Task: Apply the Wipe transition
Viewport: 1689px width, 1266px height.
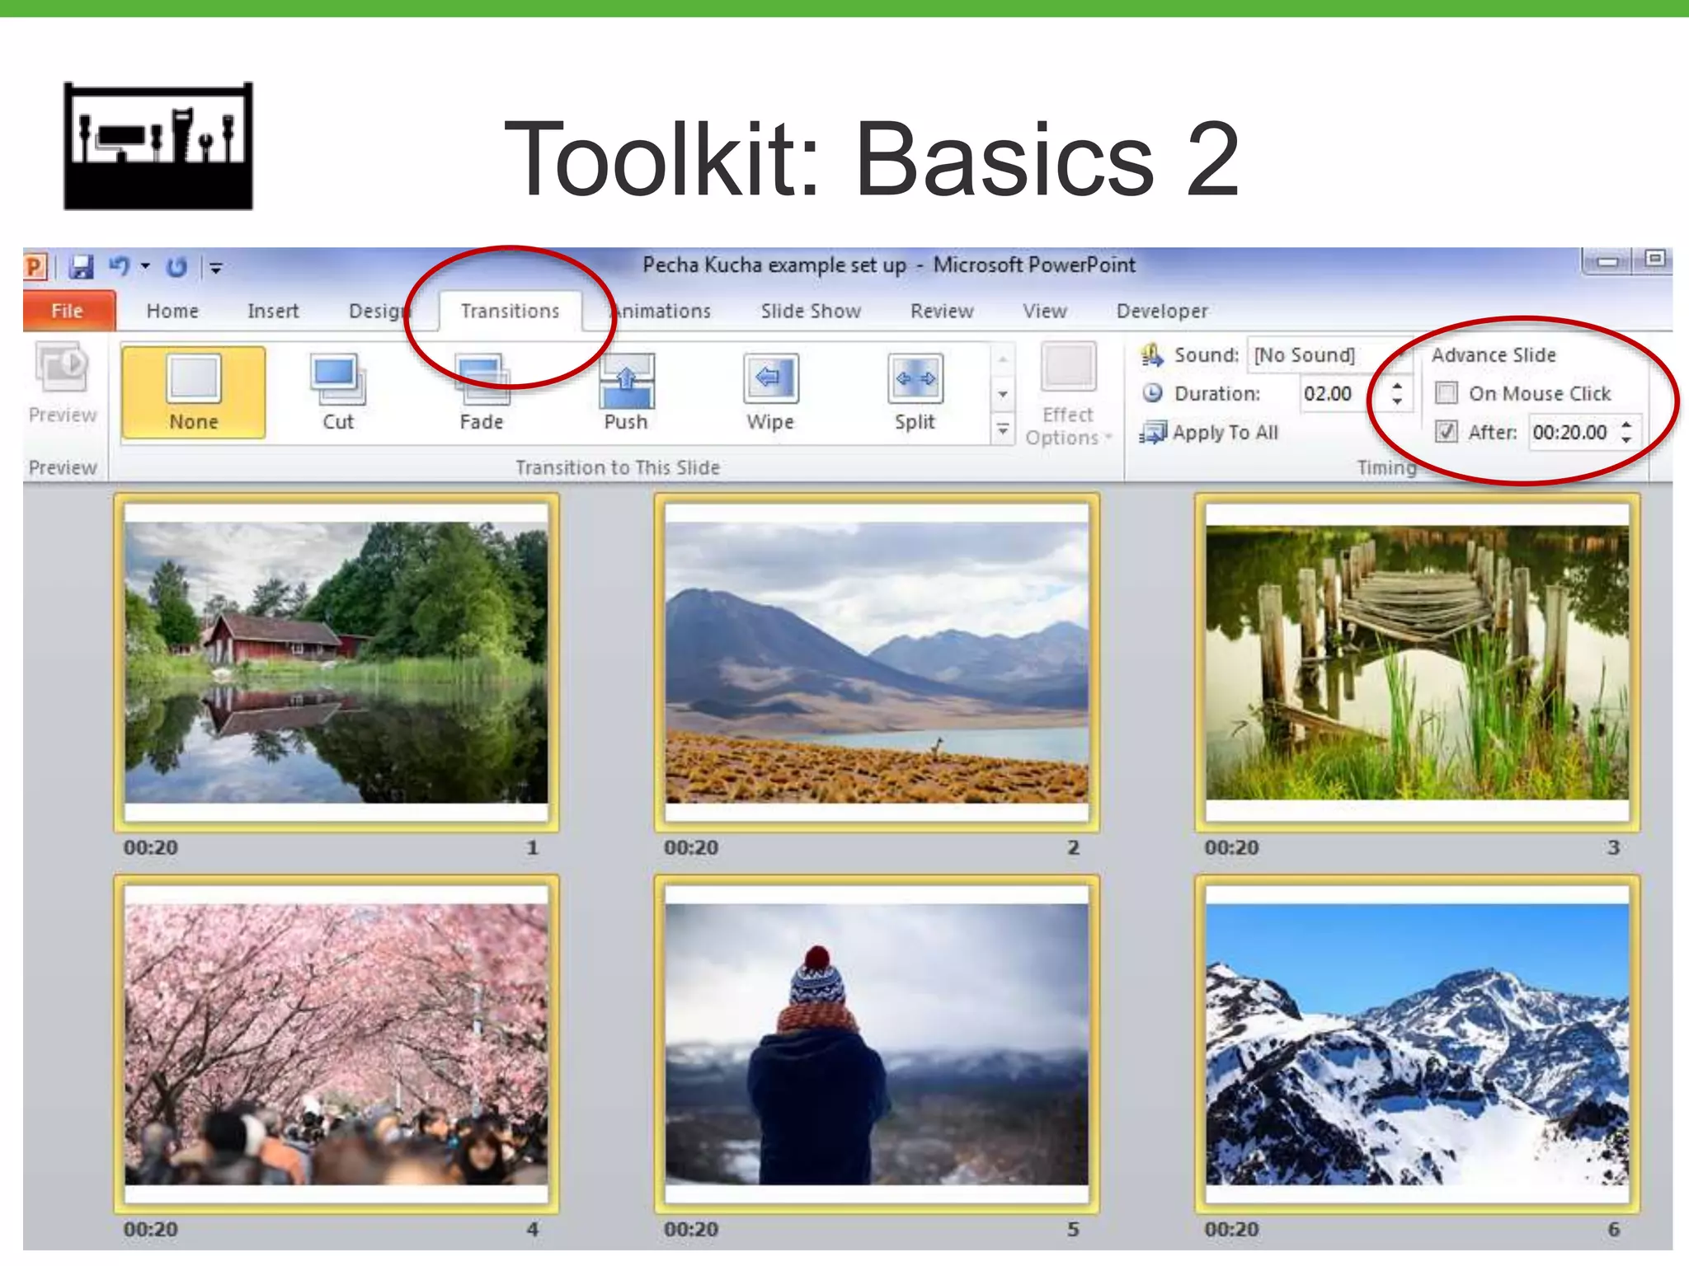Action: tap(770, 392)
